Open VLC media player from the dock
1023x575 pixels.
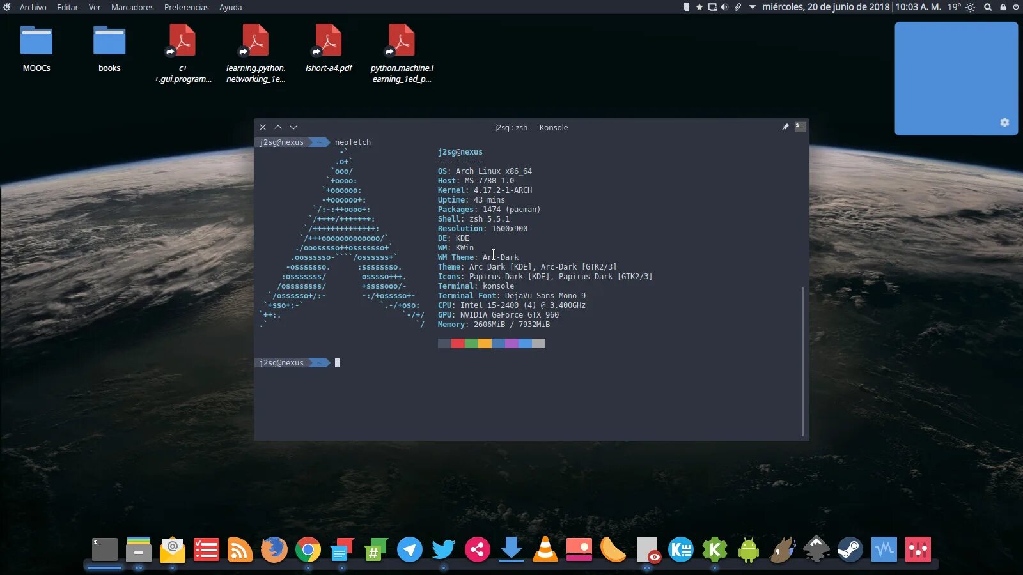tap(545, 549)
